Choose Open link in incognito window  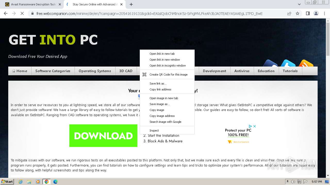coord(167,66)
